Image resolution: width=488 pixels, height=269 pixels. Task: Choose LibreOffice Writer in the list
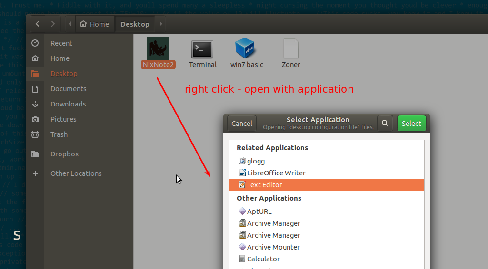point(276,173)
